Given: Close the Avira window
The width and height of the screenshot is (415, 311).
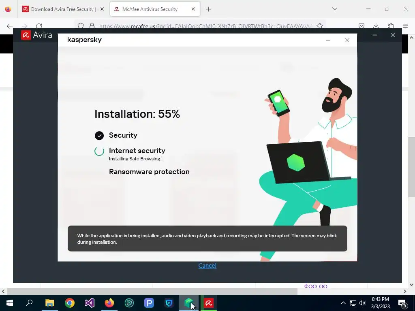Looking at the screenshot, I should (393, 35).
